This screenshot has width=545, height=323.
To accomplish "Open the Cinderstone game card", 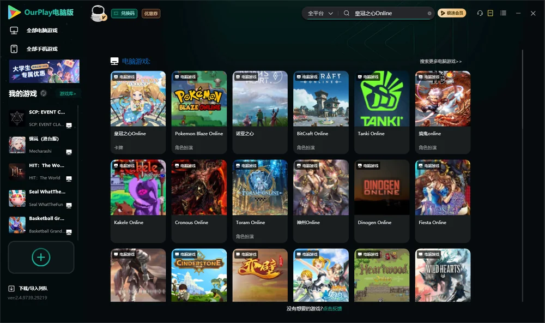I will pyautogui.click(x=199, y=275).
